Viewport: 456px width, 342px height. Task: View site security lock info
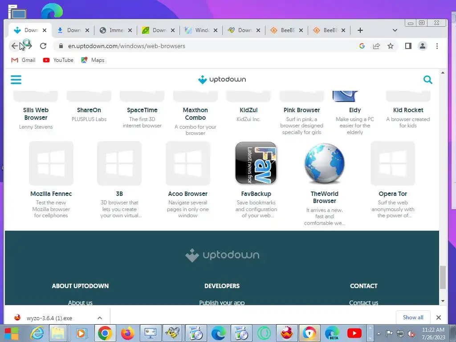pyautogui.click(x=61, y=46)
